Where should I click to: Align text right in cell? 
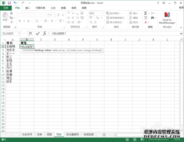[x=77, y=18]
